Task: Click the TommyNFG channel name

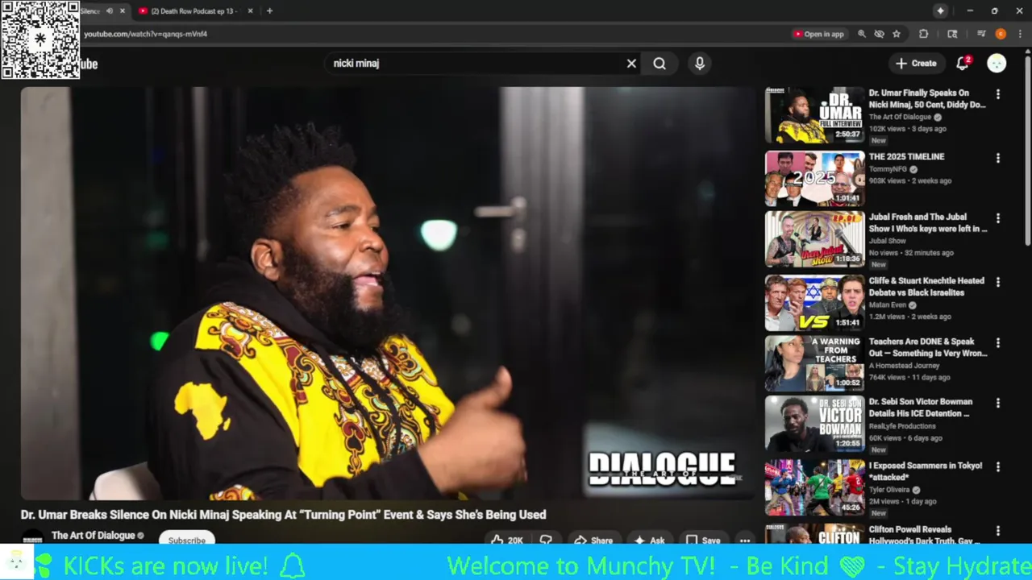Action: 888,169
